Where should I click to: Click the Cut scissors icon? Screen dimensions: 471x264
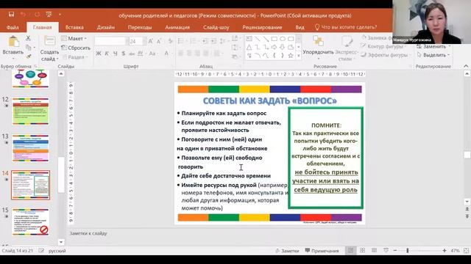tap(28, 38)
